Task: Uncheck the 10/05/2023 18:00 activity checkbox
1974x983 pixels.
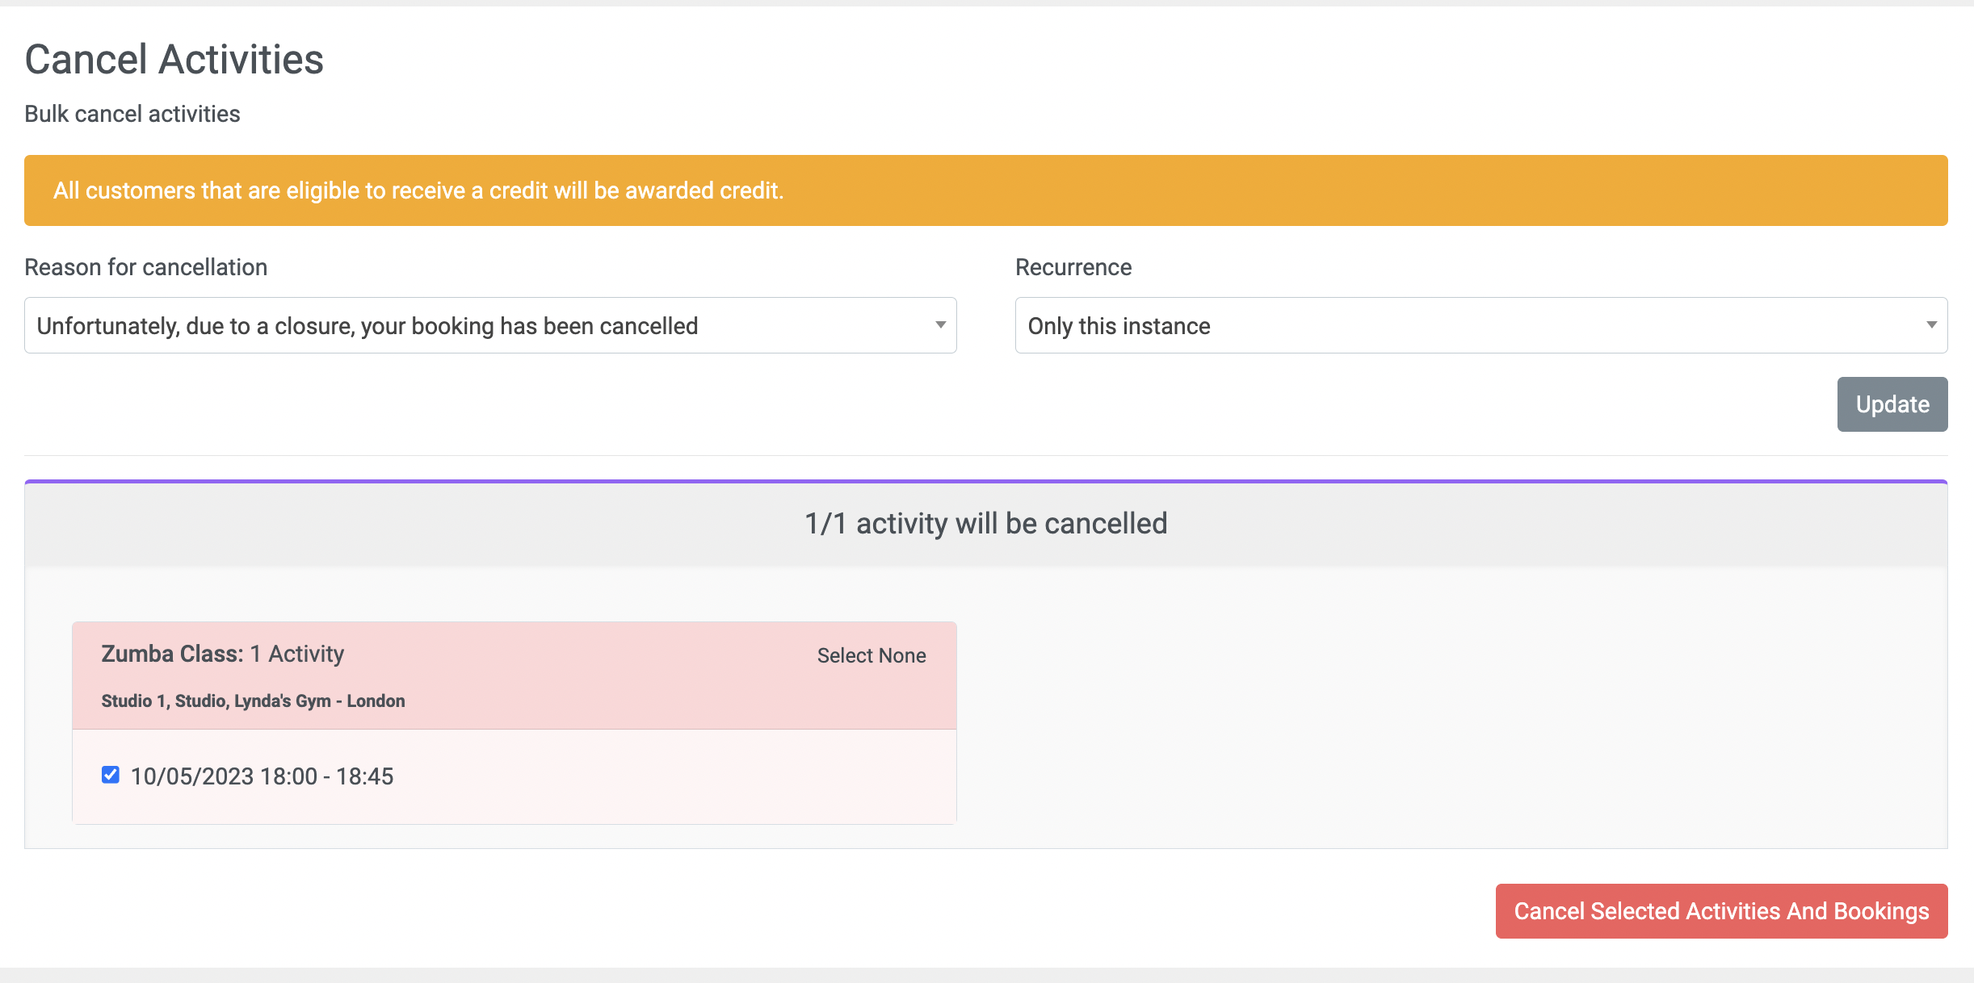Action: [x=111, y=775]
